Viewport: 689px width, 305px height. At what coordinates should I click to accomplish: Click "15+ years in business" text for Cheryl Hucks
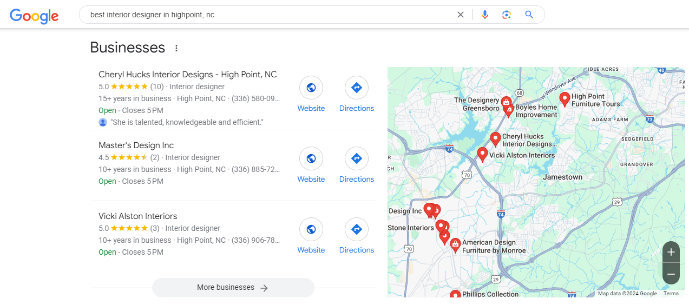pyautogui.click(x=135, y=98)
